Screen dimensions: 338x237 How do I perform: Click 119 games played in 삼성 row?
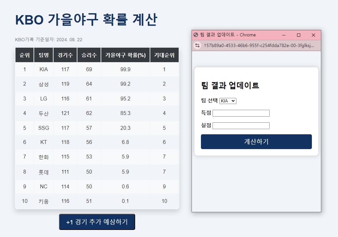pyautogui.click(x=65, y=84)
